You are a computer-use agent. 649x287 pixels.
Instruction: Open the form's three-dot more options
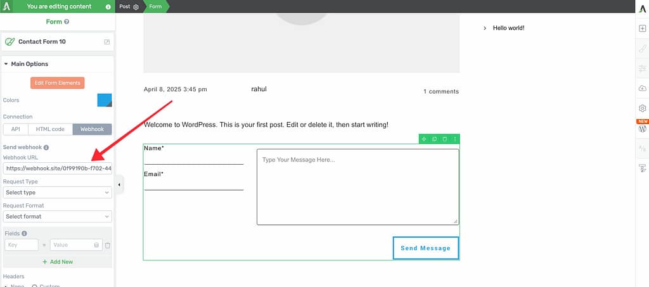[x=454, y=139]
